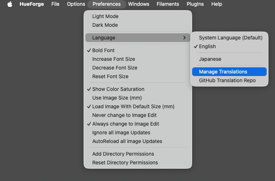Open the Apple menu

click(x=10, y=4)
